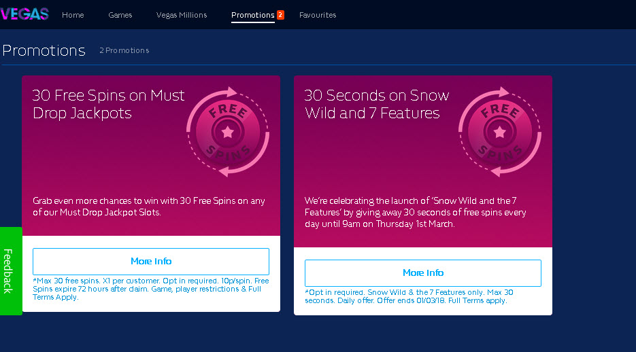
Task: Click the Vegas logo
Action: click(x=24, y=14)
